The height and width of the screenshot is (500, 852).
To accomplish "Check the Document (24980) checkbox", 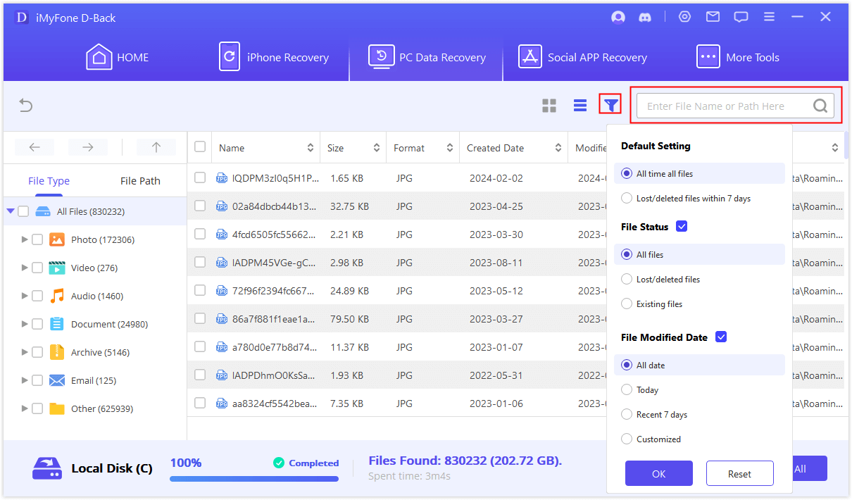I will click(37, 324).
